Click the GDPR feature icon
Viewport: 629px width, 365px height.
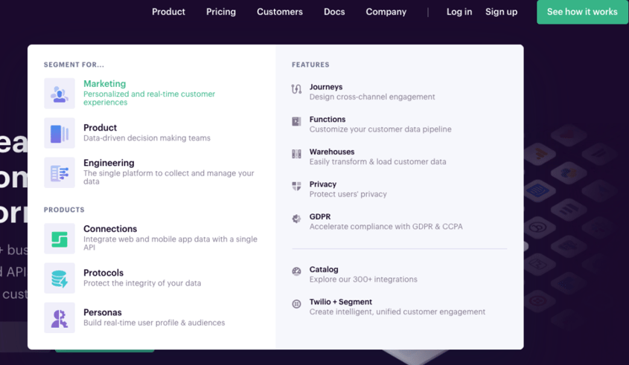pos(296,219)
